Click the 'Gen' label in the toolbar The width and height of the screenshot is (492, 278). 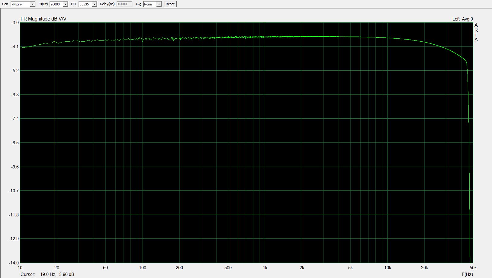[5, 4]
